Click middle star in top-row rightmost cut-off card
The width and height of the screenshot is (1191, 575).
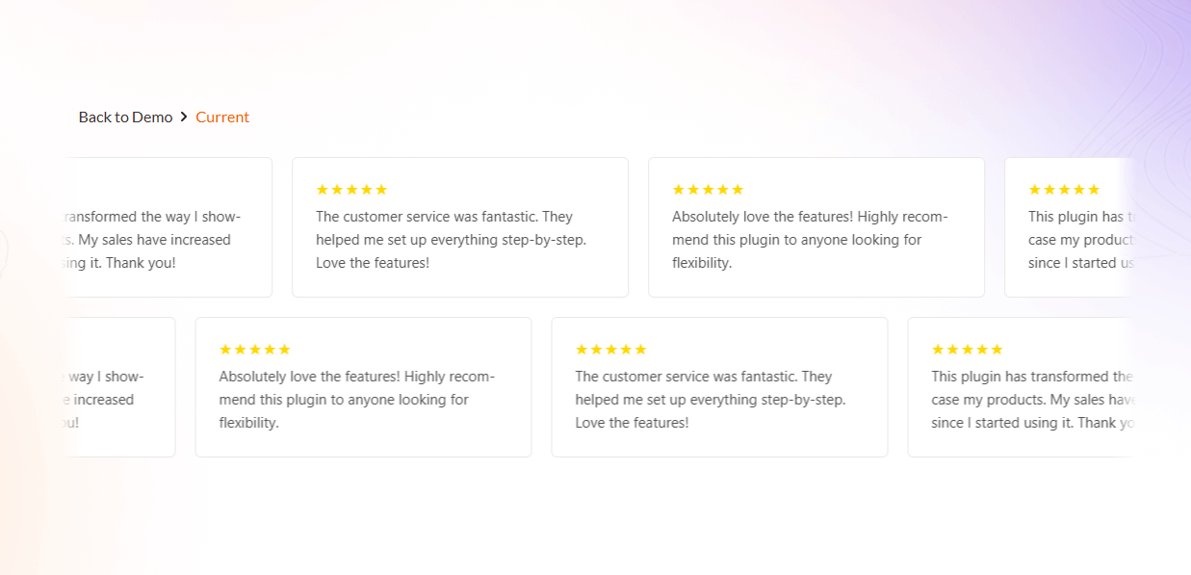point(1064,190)
